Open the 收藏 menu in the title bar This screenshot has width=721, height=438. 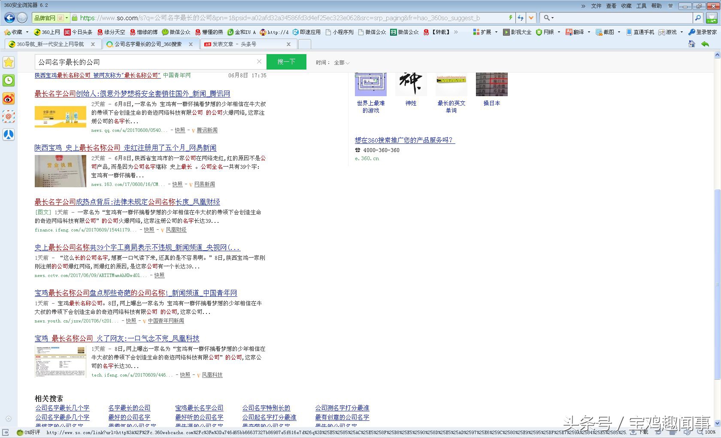coord(626,6)
